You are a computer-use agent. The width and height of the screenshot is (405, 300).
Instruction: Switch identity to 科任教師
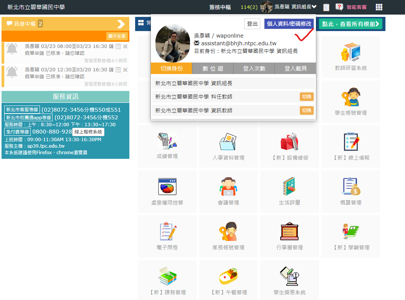(x=306, y=97)
